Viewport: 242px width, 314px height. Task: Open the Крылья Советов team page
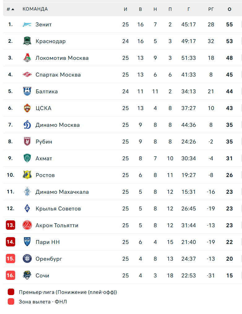click(x=58, y=209)
